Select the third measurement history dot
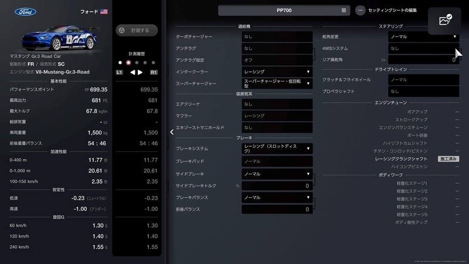469x264 pixels. point(137,63)
